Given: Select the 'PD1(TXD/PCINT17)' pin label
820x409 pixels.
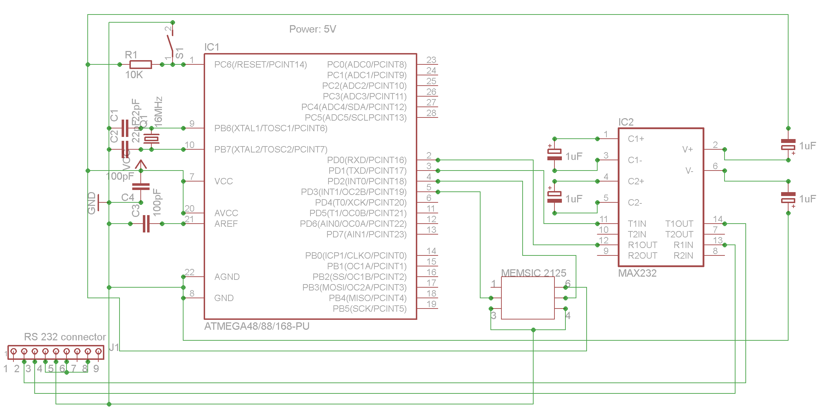Looking at the screenshot, I should (x=367, y=171).
